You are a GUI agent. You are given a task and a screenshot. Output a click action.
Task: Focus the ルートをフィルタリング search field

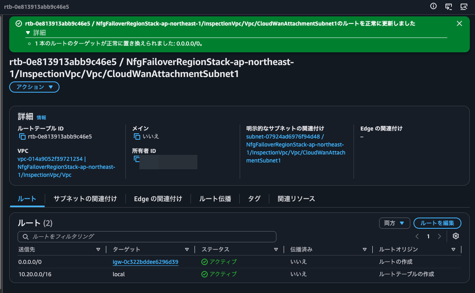pos(147,236)
